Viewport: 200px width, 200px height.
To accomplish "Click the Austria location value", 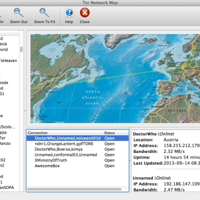I will (171, 139).
